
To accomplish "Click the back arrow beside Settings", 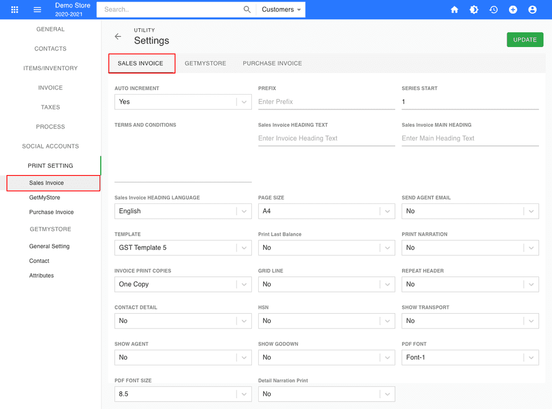I will [x=118, y=36].
